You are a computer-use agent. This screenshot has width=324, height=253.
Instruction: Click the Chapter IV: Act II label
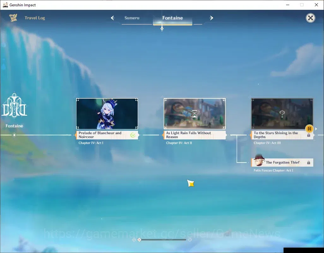click(x=179, y=143)
